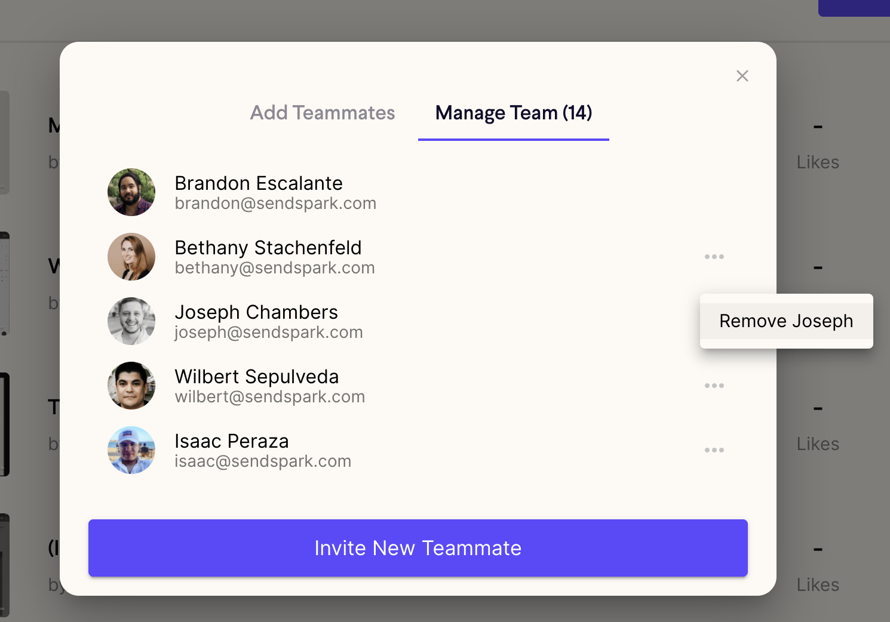Open options menu for Wilbert Sepulveda
Viewport: 890px width, 622px height.
point(714,386)
